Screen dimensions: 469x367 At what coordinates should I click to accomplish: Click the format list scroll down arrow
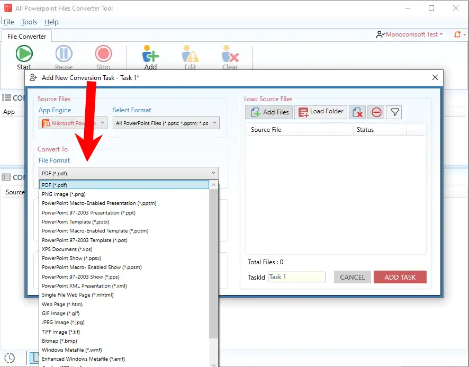click(213, 364)
